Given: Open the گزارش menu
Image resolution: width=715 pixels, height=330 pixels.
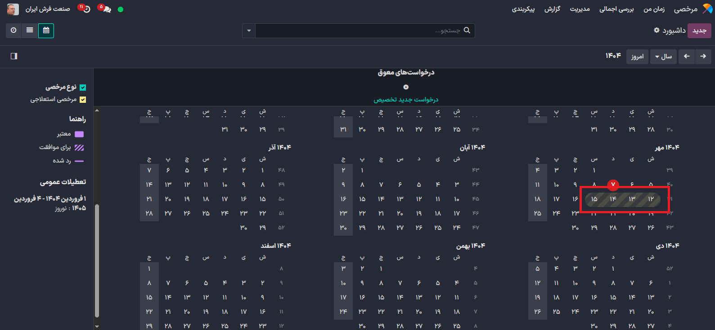Looking at the screenshot, I should click(x=552, y=9).
